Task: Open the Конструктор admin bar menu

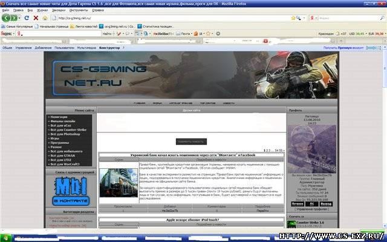Action: click(109, 48)
